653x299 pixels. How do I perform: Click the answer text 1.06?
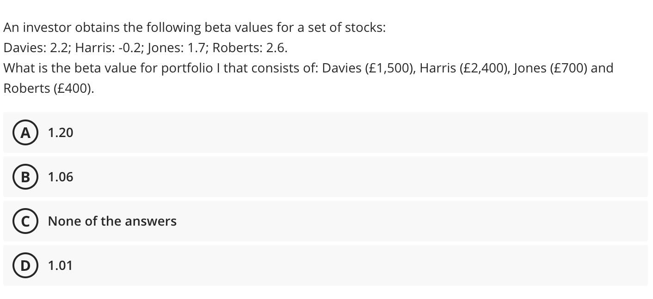61,177
